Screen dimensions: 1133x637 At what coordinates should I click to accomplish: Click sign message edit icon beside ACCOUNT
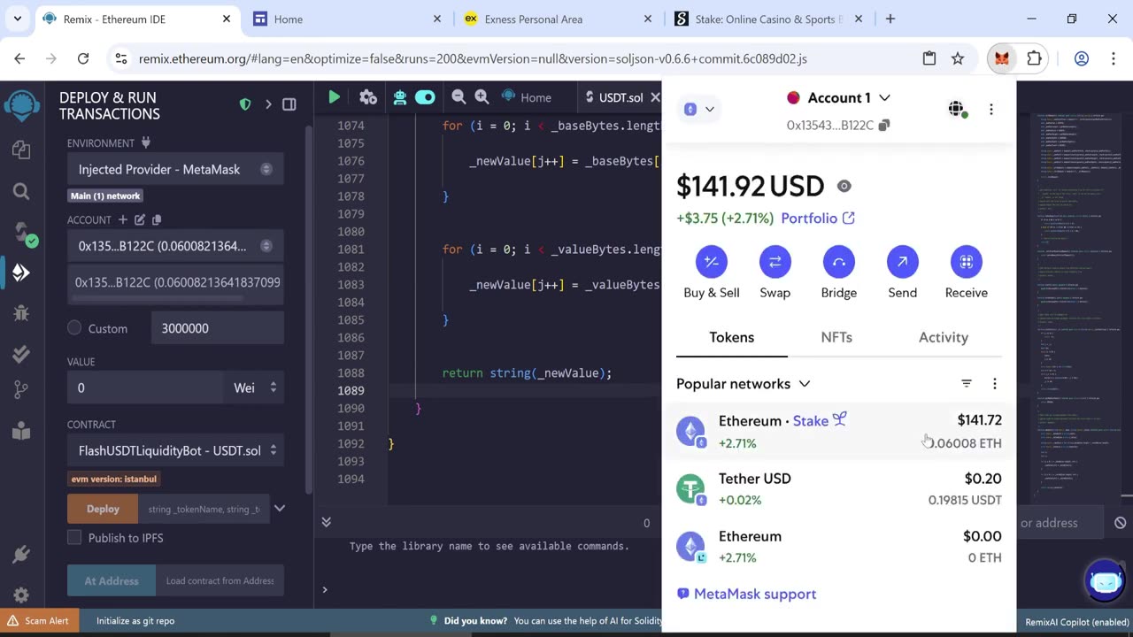140,219
